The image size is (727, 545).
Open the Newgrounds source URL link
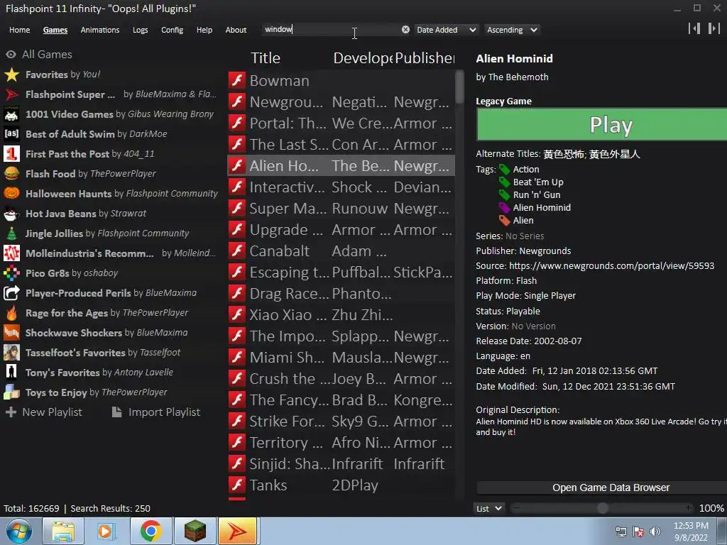[x=611, y=265]
